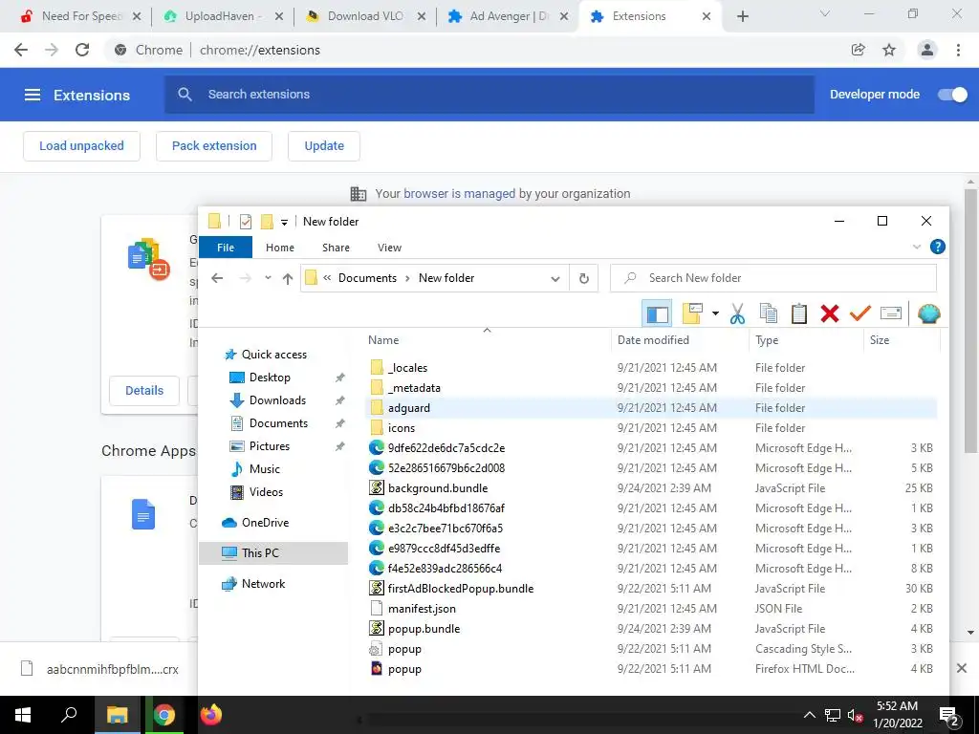The height and width of the screenshot is (734, 979).
Task: Open recent locations dropdown in Explorer
Action: click(x=268, y=278)
